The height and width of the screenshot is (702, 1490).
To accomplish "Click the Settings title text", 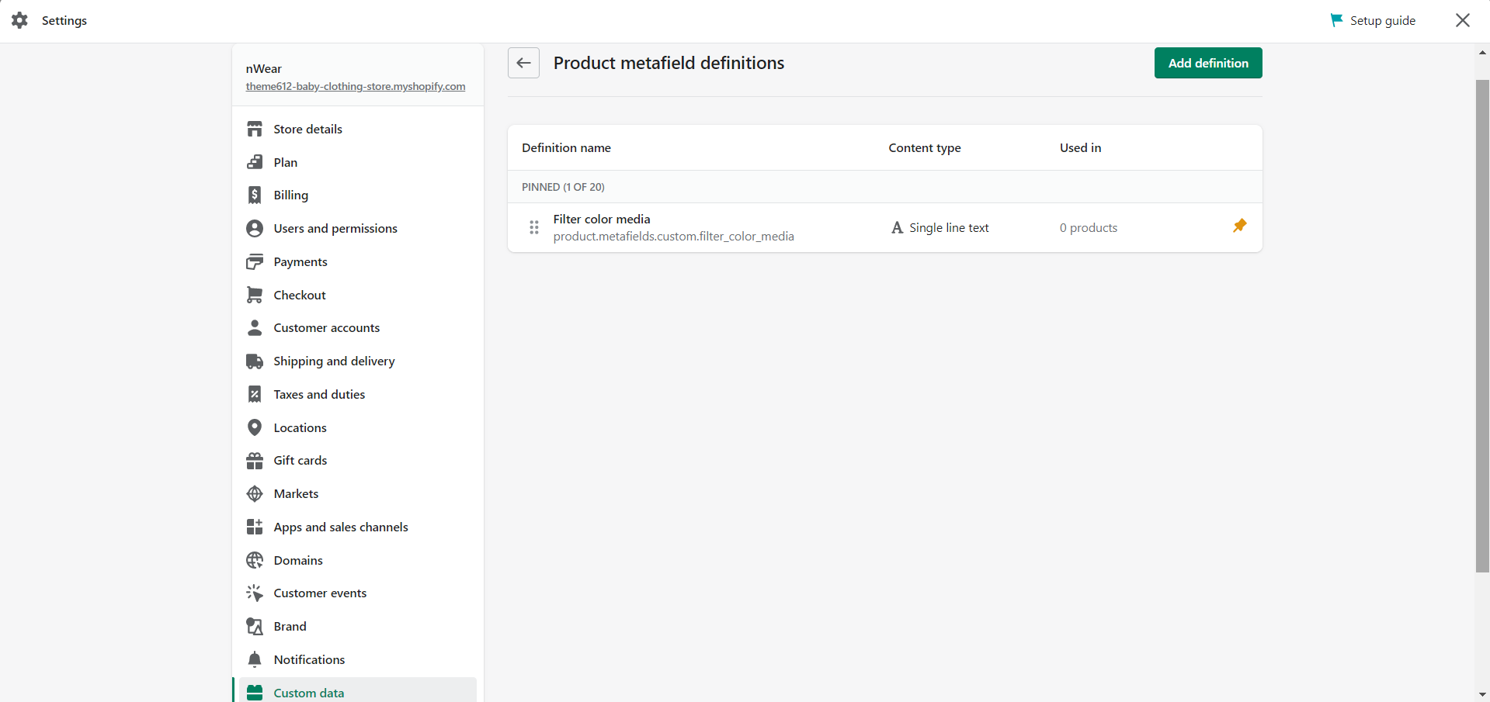I will 64,20.
